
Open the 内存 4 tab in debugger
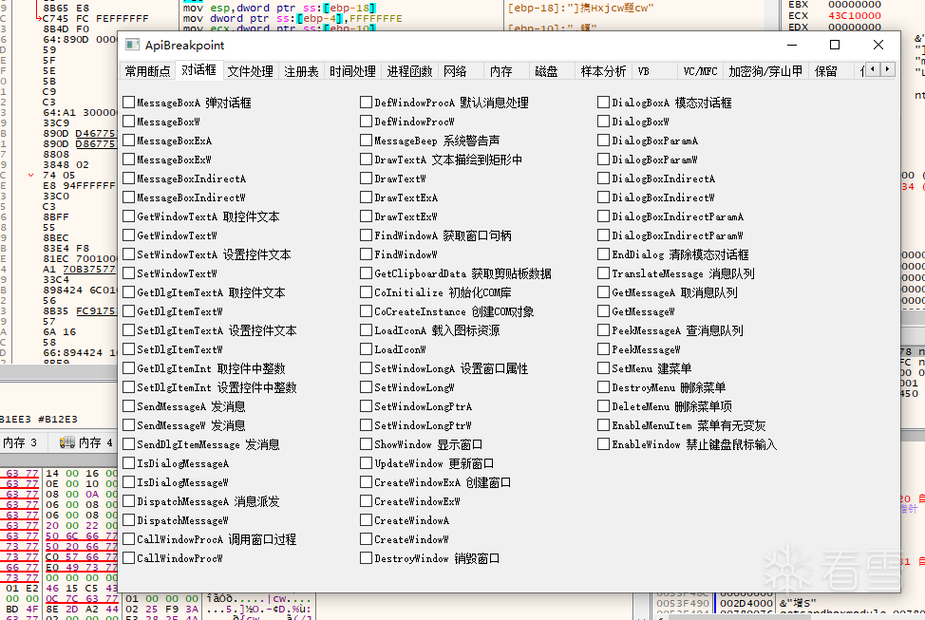(x=86, y=442)
